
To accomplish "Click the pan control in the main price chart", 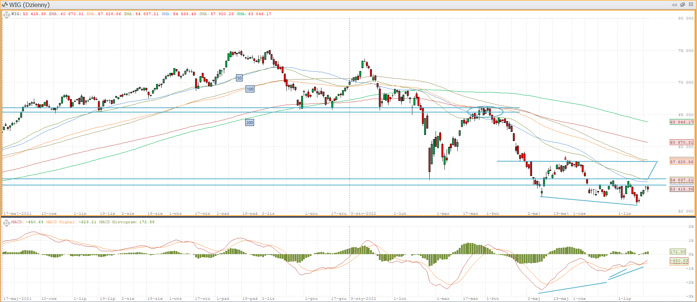I will (x=7, y=15).
